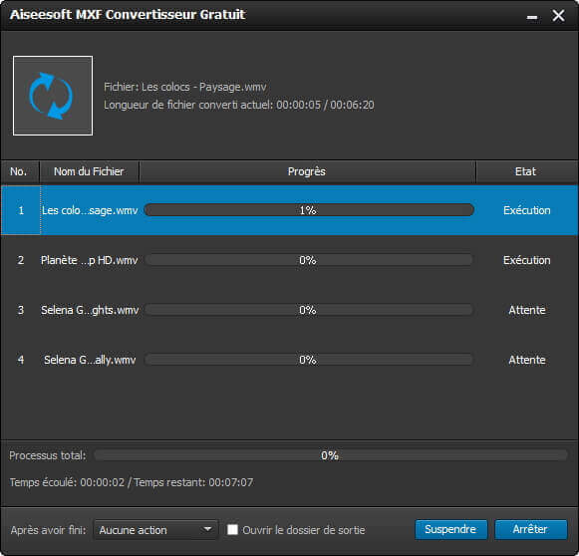
Task: Click the Suspendre button
Action: coord(450,529)
